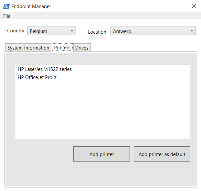Open the Country combo box showing Belgium
201x191 pixels.
(52, 31)
